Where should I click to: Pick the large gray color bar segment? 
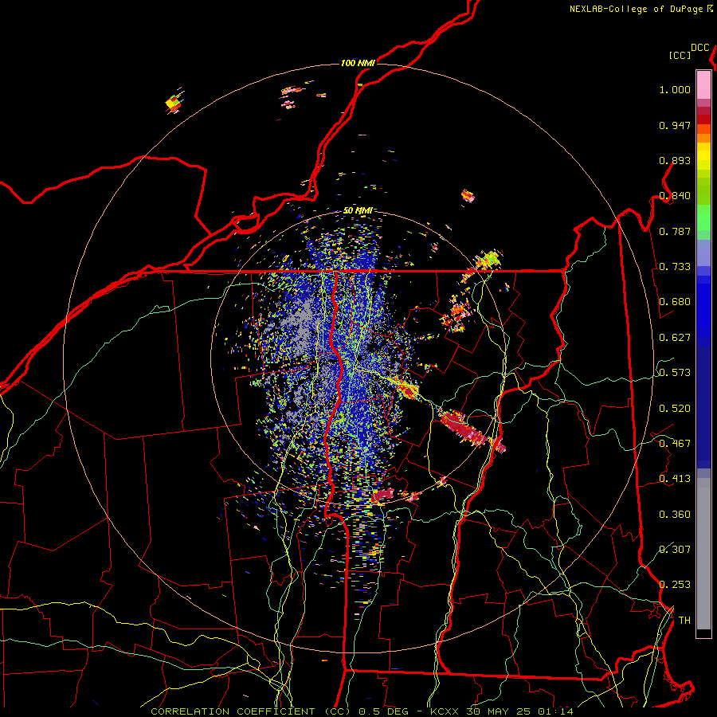coord(703,554)
